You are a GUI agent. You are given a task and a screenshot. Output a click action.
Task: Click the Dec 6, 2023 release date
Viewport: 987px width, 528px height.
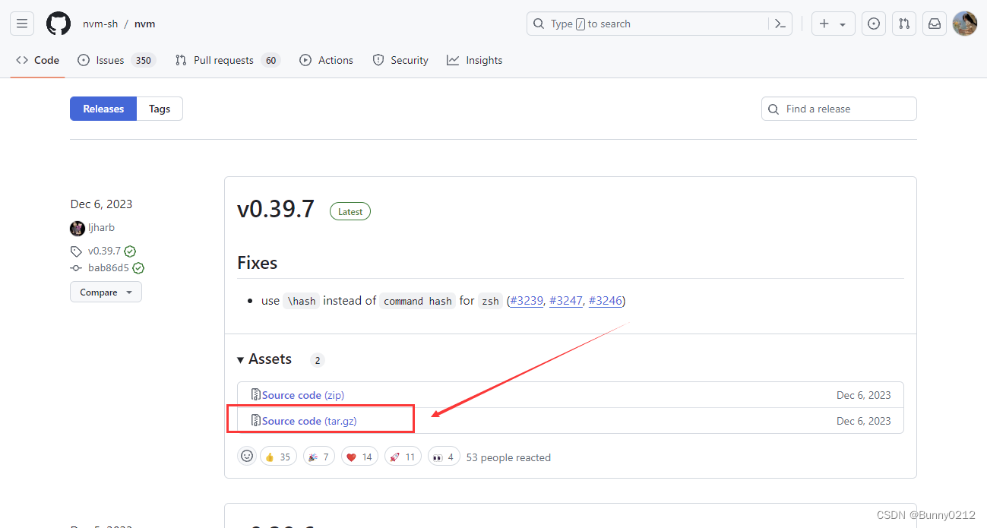click(101, 204)
